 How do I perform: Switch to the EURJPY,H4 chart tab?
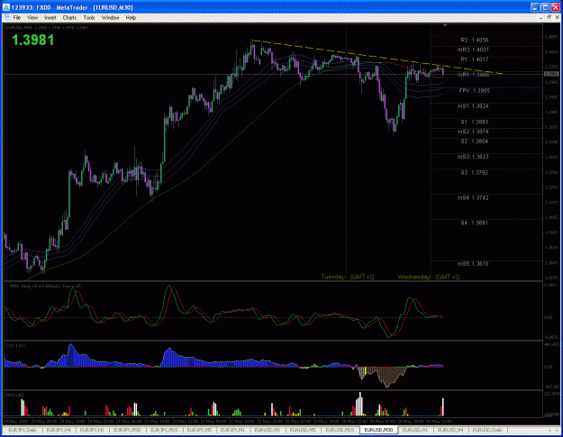click(59, 430)
